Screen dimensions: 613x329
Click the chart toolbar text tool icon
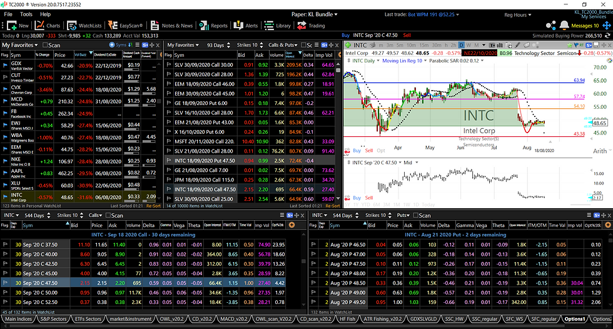pos(492,45)
